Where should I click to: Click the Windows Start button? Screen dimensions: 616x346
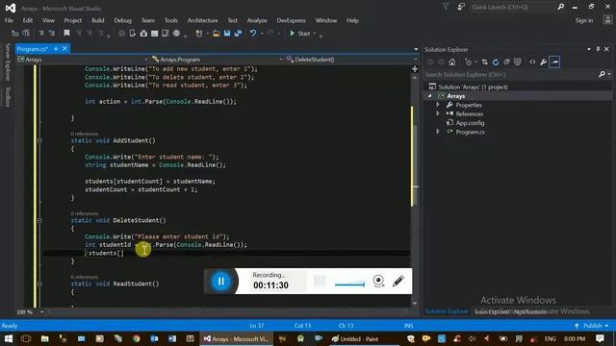(8, 338)
